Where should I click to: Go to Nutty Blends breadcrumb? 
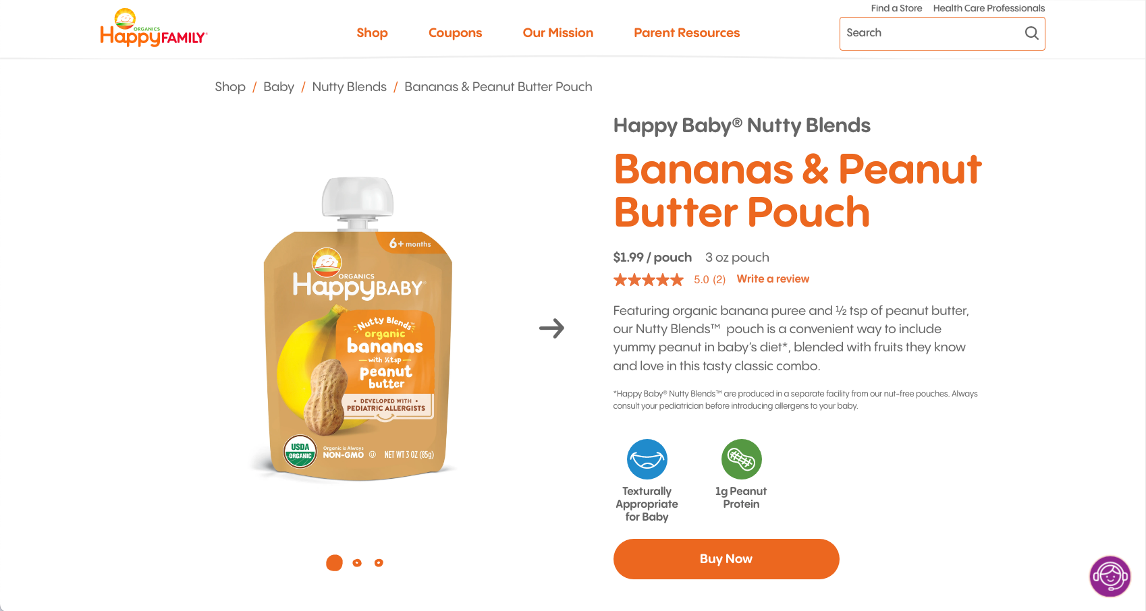(x=349, y=86)
